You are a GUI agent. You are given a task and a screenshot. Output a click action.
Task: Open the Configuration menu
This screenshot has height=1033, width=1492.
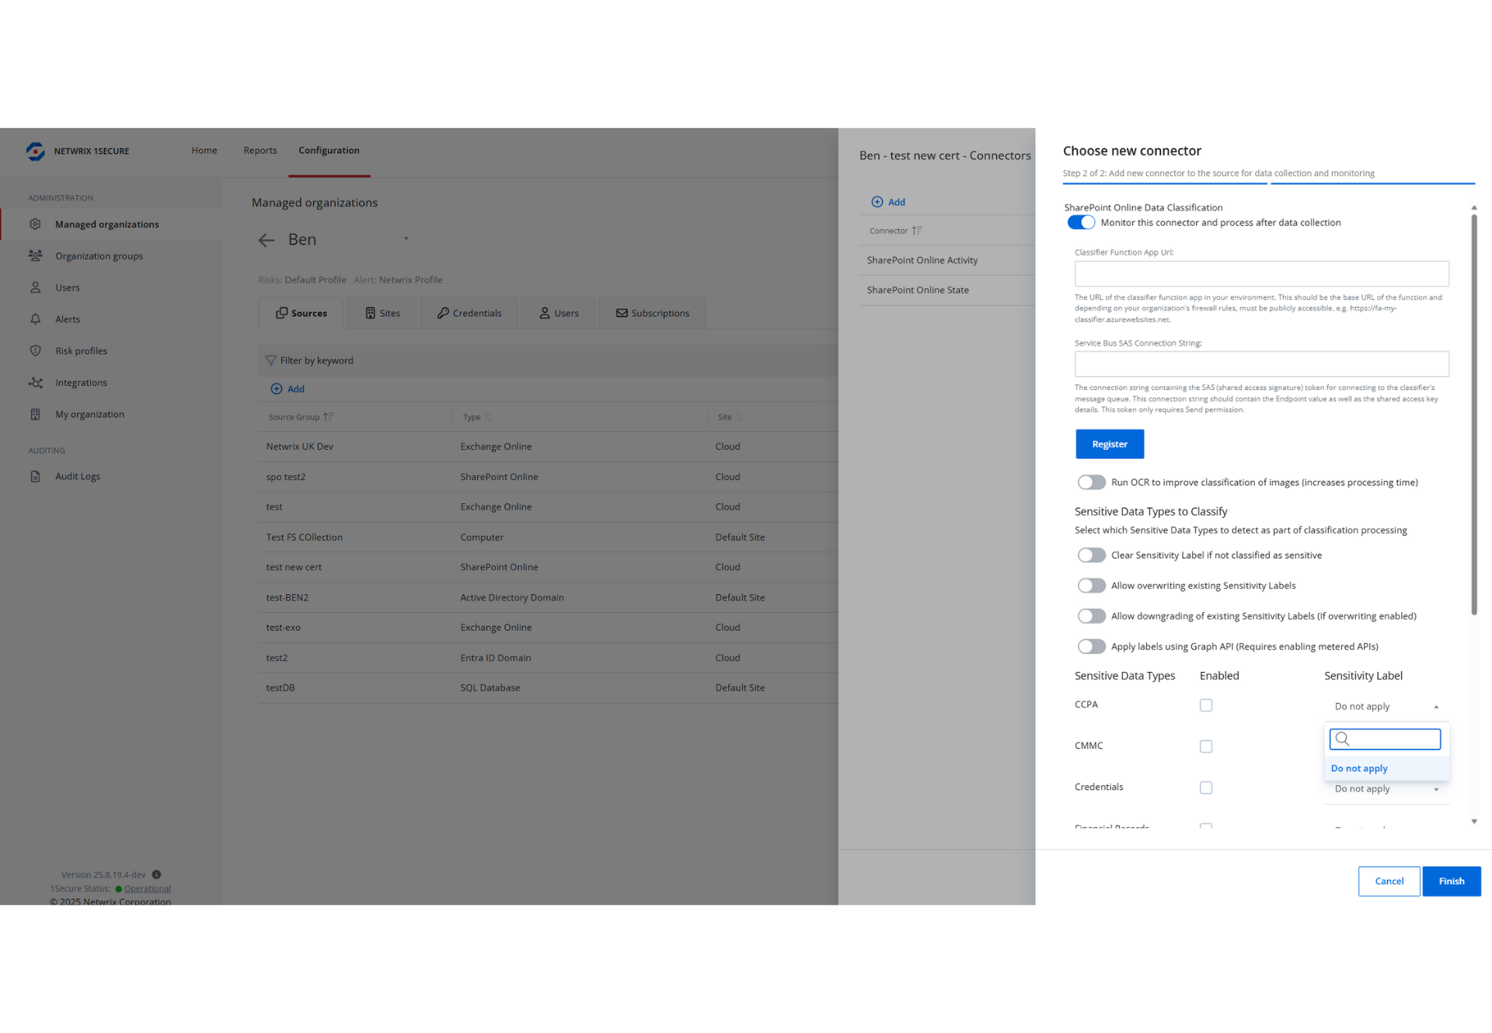329,151
